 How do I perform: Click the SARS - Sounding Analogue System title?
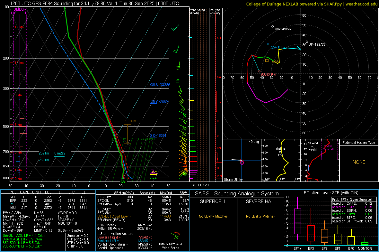[237, 194]
